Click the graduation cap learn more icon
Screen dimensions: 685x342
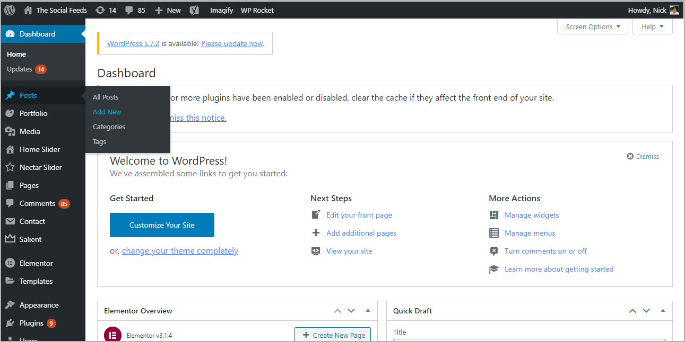[494, 269]
